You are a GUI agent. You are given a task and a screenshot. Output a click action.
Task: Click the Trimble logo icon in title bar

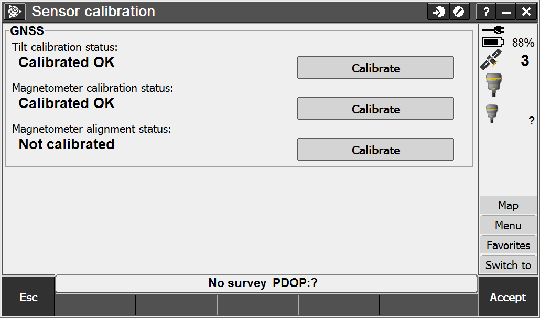tap(15, 12)
